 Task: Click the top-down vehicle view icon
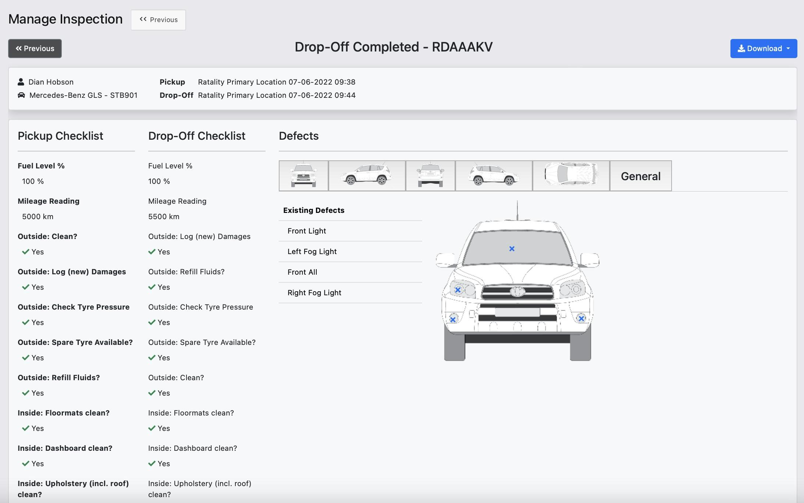coord(571,175)
